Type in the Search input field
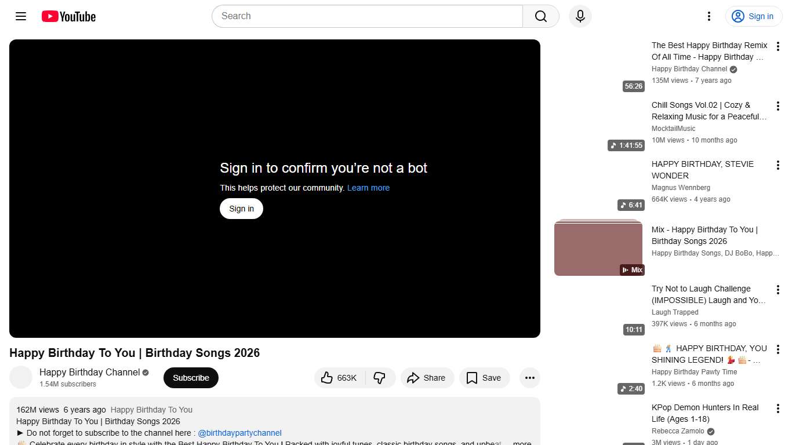Screen dimensions: 792x445 [x=367, y=16]
